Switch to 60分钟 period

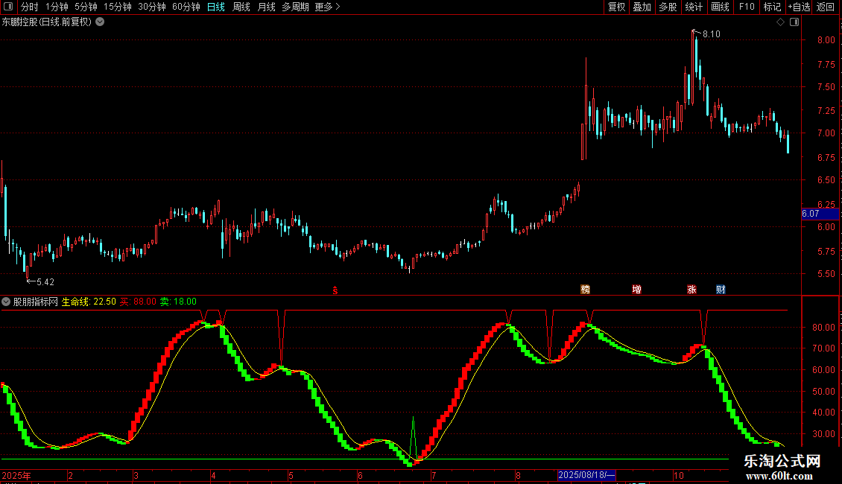[186, 7]
